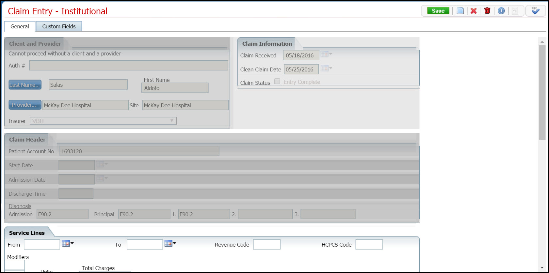This screenshot has height=273, width=549.
Task: Click the Last Name lookup button
Action: (25, 85)
